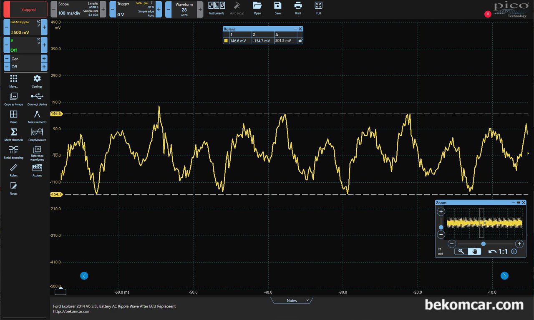Decrease the Trigger level with minus

pyautogui.click(x=113, y=9)
